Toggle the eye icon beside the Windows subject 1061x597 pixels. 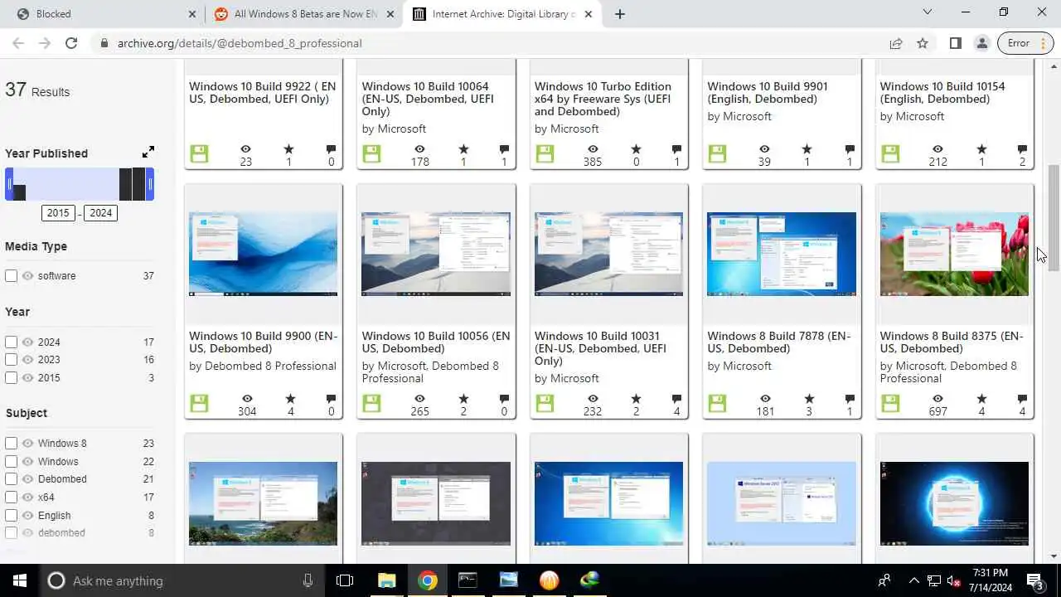coord(27,462)
